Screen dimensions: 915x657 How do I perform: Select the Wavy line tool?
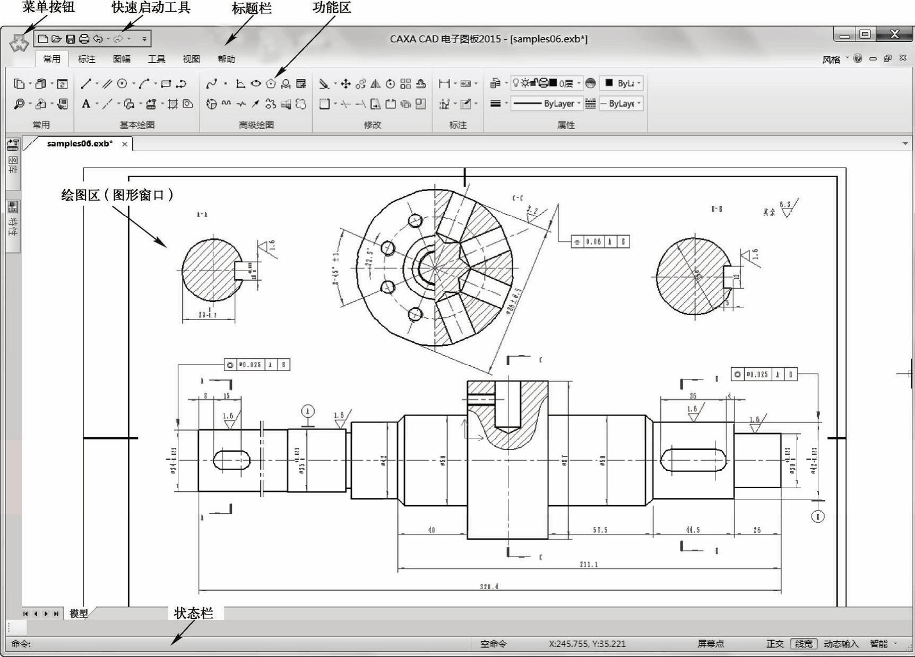pyautogui.click(x=226, y=104)
